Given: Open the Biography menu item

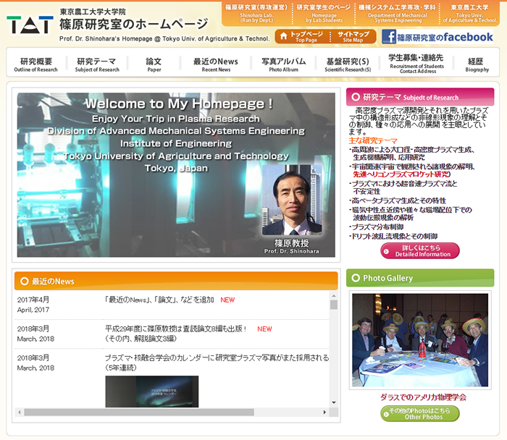Looking at the screenshot, I should [x=477, y=64].
